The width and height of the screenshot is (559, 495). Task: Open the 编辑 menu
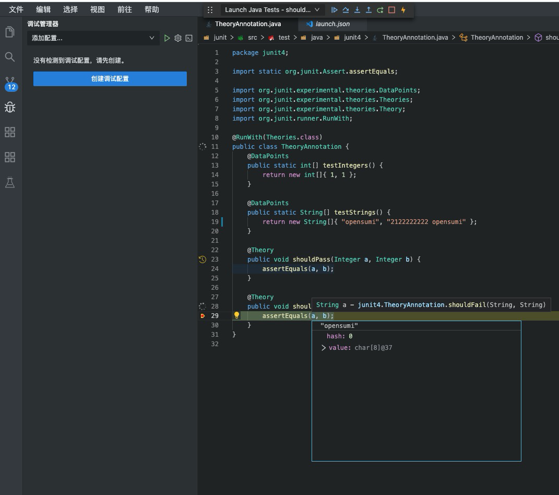[43, 9]
